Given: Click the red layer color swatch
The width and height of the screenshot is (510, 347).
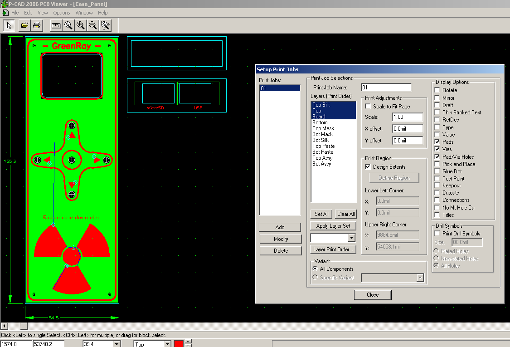Looking at the screenshot, I should pos(179,343).
